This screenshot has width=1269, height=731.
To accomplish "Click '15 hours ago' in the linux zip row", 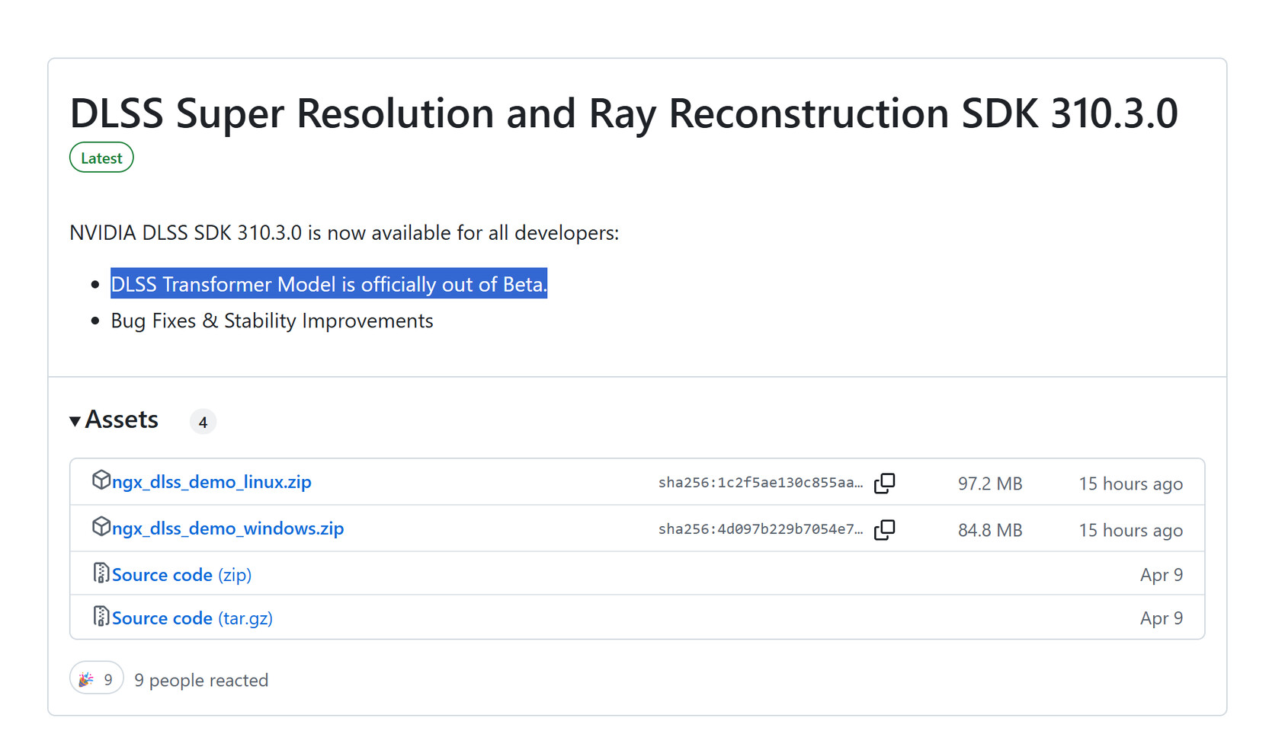I will pyautogui.click(x=1131, y=484).
